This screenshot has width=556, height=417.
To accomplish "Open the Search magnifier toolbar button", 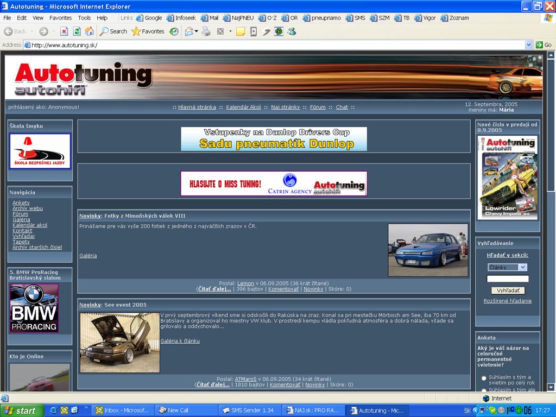I will [113, 31].
